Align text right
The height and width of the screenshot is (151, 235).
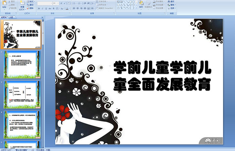pos(81,8)
